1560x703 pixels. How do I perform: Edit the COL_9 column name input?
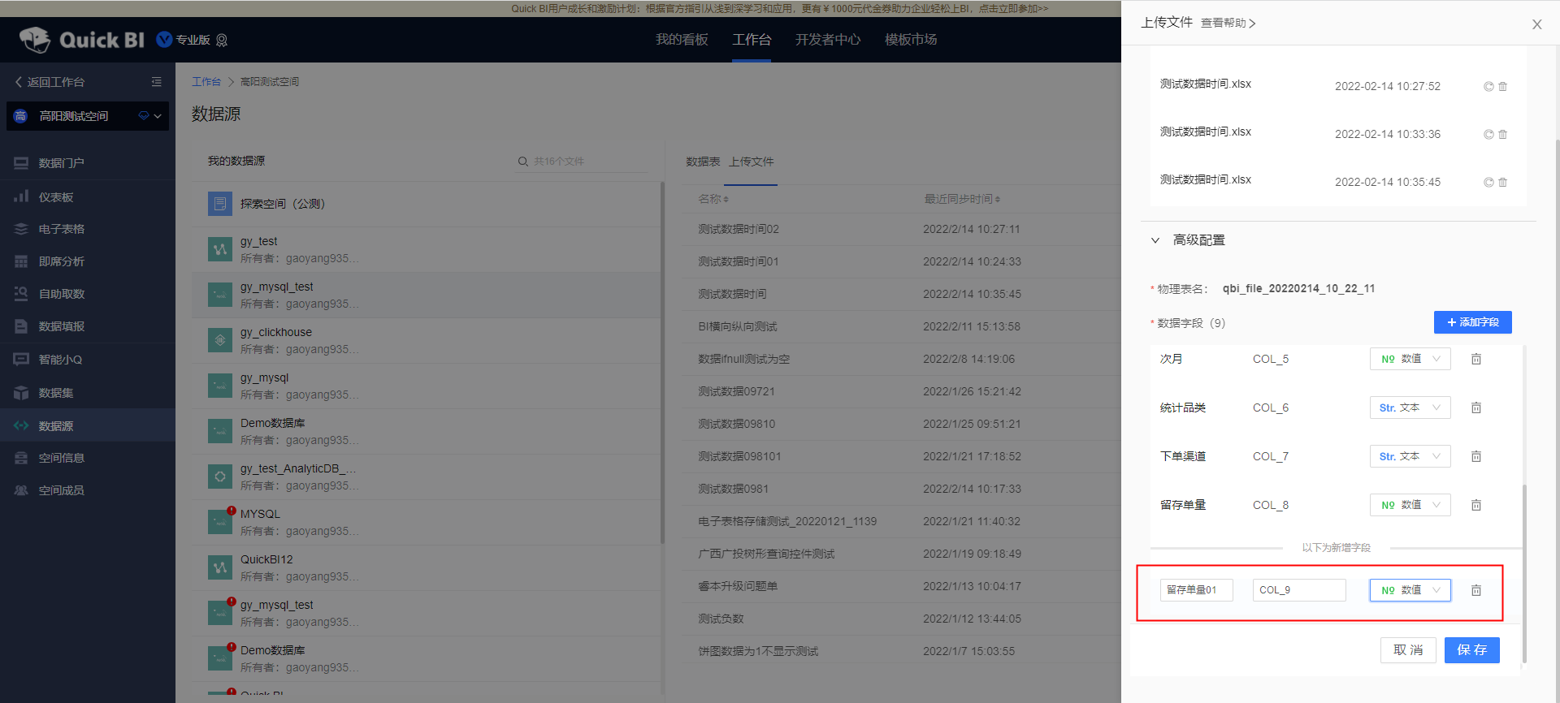click(x=1299, y=590)
